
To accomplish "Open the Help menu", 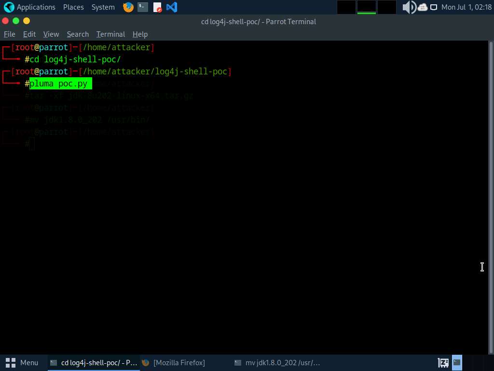I will click(140, 34).
